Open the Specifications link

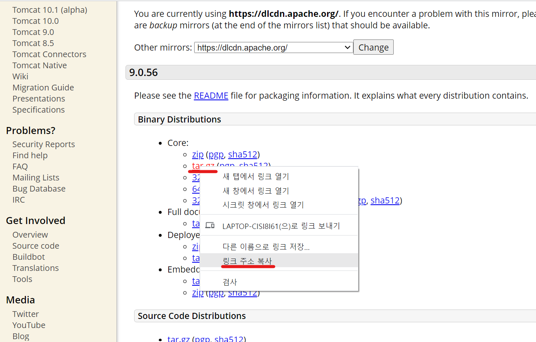(38, 110)
